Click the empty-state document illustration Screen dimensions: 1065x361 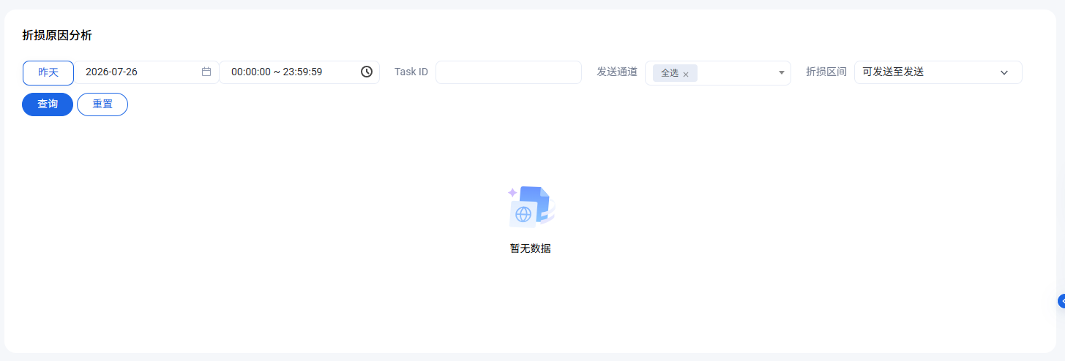[x=531, y=207]
